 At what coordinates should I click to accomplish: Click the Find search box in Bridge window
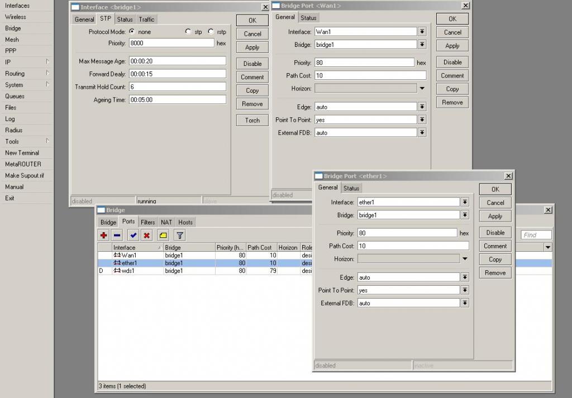coord(536,235)
